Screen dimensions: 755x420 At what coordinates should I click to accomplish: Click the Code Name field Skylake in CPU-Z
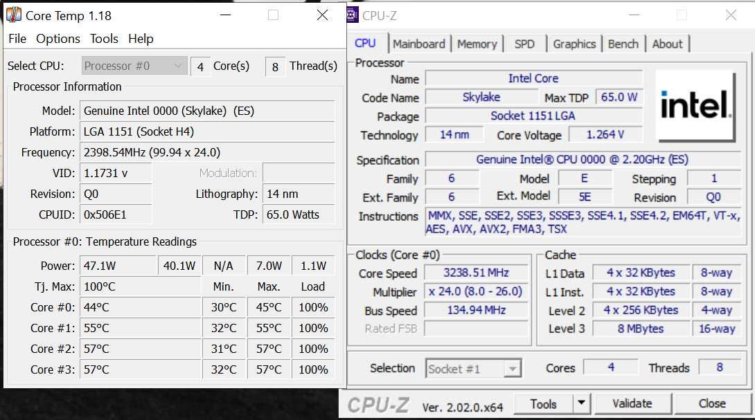481,97
